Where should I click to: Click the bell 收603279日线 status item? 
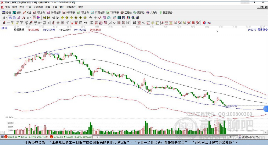[x=249, y=137]
